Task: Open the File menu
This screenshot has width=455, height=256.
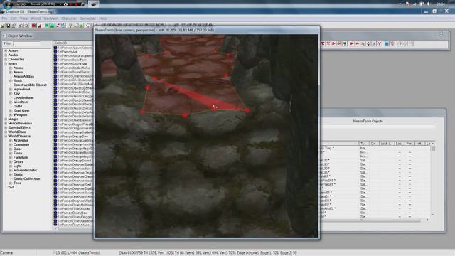Action: point(4,18)
